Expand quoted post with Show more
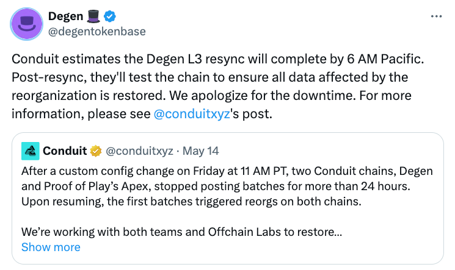 (51, 247)
